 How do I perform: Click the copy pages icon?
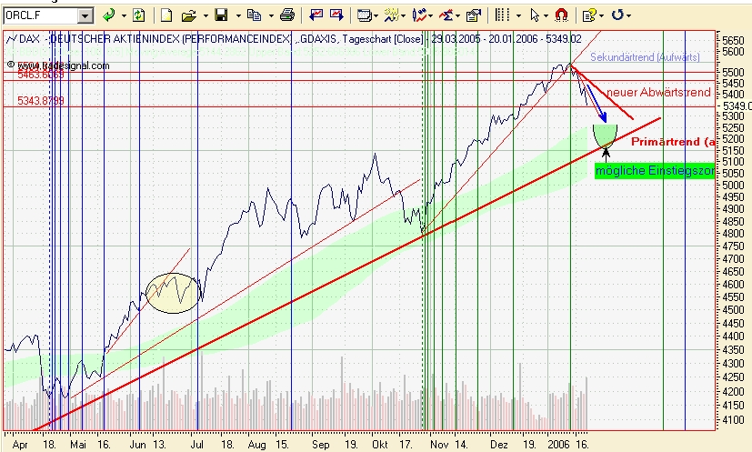(254, 15)
